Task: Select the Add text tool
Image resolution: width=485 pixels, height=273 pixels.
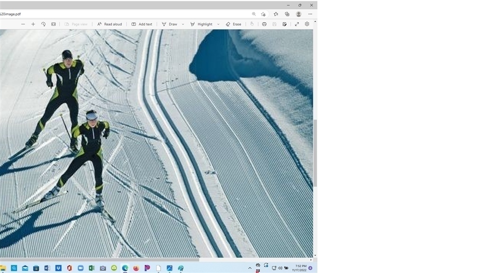Action: 142,24
